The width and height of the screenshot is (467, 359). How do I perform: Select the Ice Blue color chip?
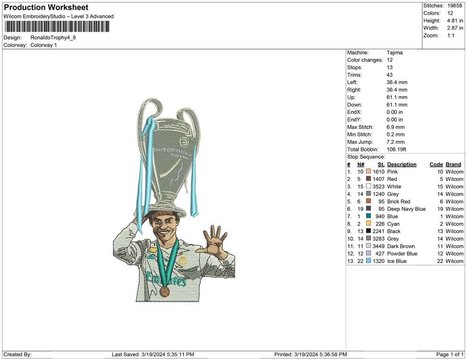[x=367, y=261]
